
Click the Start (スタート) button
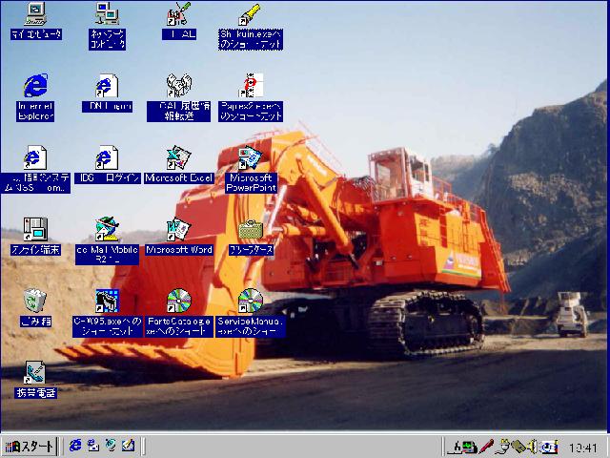click(30, 447)
